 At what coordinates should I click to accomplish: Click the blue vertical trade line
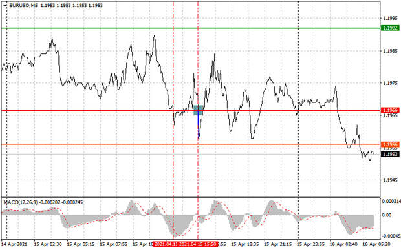click(x=199, y=125)
